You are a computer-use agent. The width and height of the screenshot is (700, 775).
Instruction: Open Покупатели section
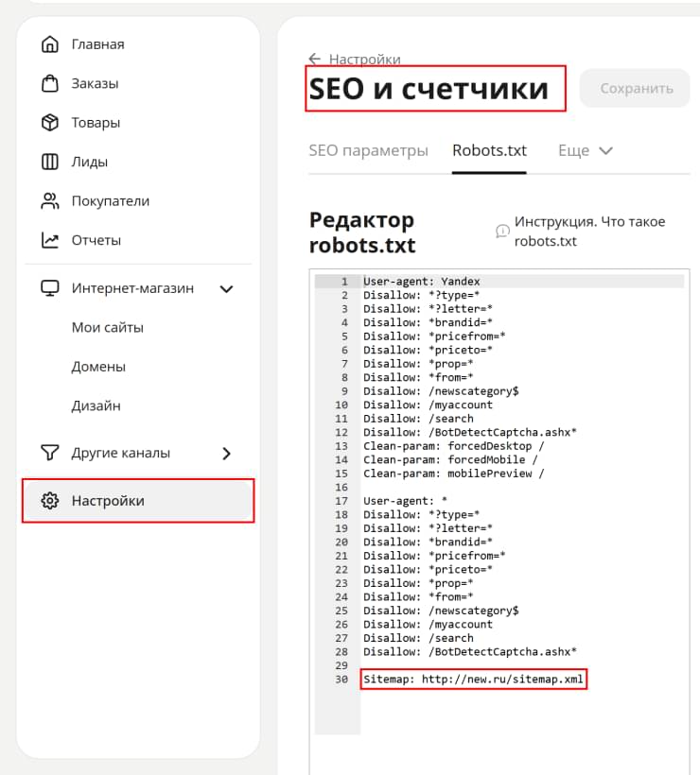click(x=111, y=200)
